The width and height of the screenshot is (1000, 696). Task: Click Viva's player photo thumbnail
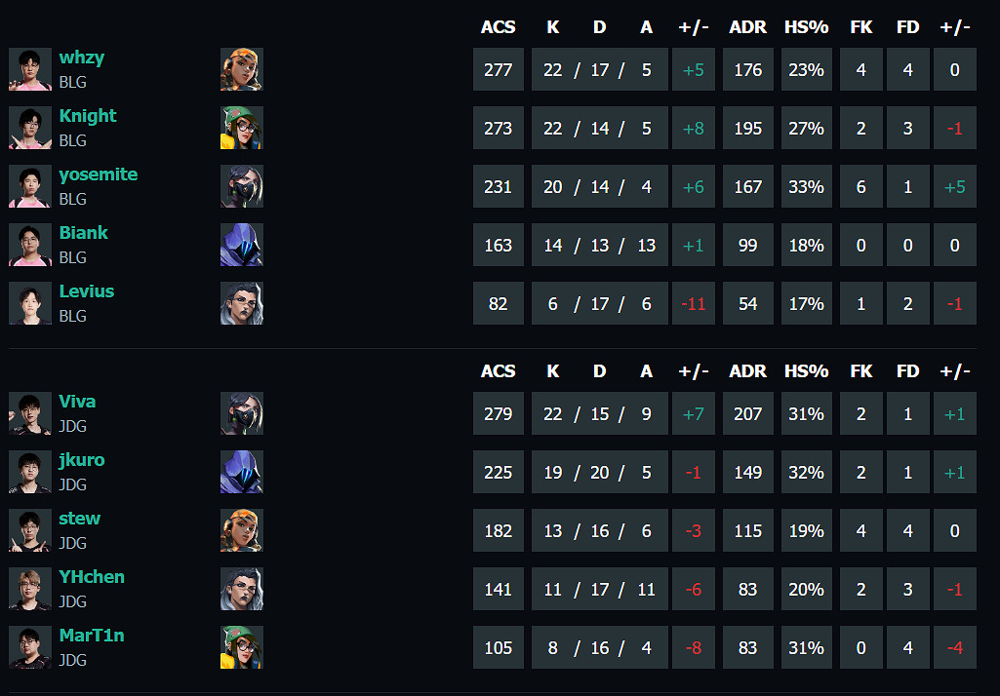tap(30, 414)
